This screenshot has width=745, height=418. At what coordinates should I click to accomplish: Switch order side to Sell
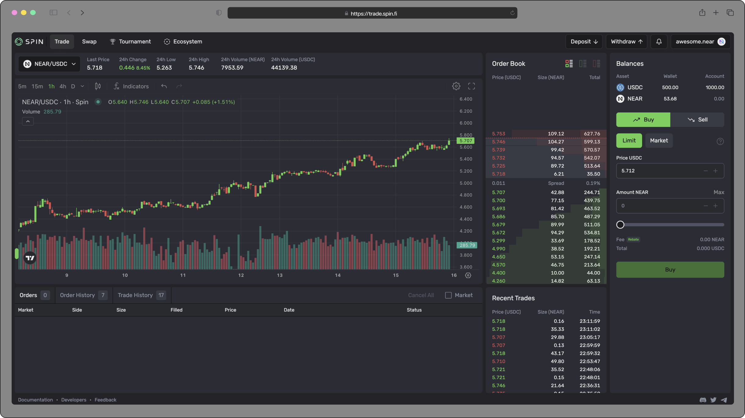697,120
